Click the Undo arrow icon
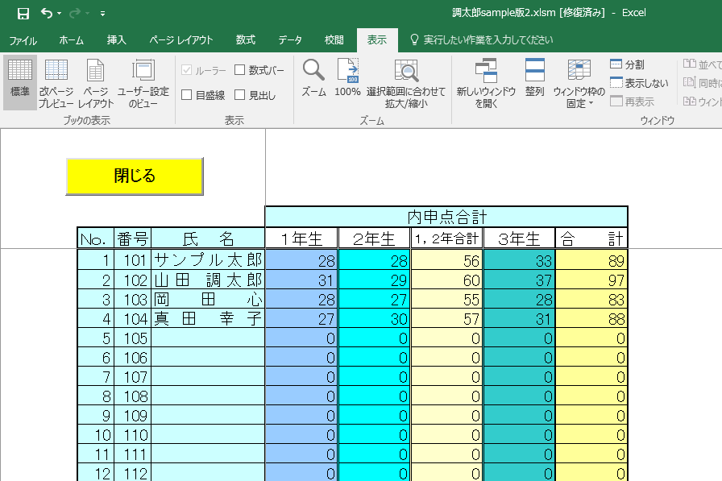Image resolution: width=722 pixels, height=481 pixels. point(47,13)
